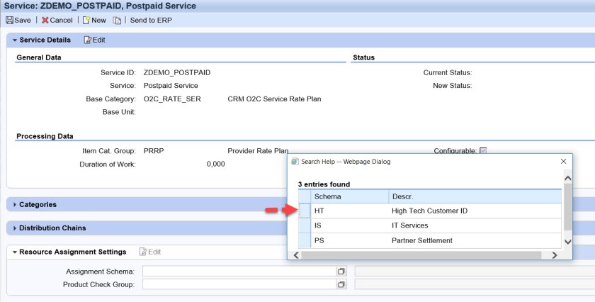The height and width of the screenshot is (302, 595).
Task: Click the Descr. column header
Action: click(x=402, y=196)
